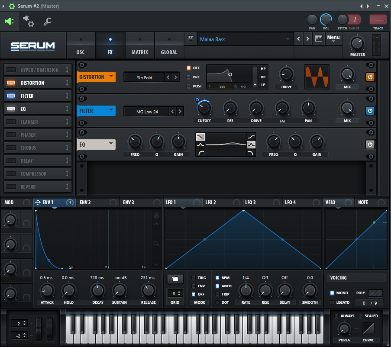Select right band low-pass EQ shape icon
The image size is (391, 347).
tap(251, 153)
